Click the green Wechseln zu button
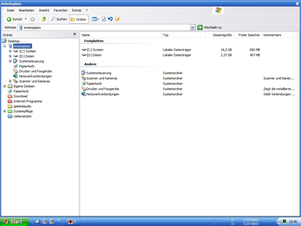This screenshot has width=301, height=226. pos(209,27)
